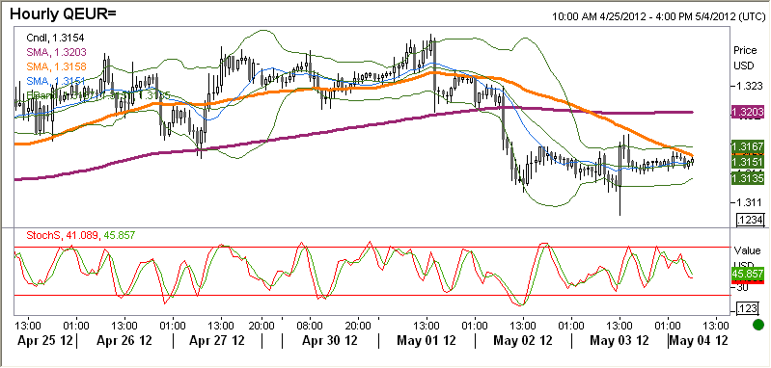Click the 1.311 price axis label
The height and width of the screenshot is (368, 771).
click(x=749, y=202)
